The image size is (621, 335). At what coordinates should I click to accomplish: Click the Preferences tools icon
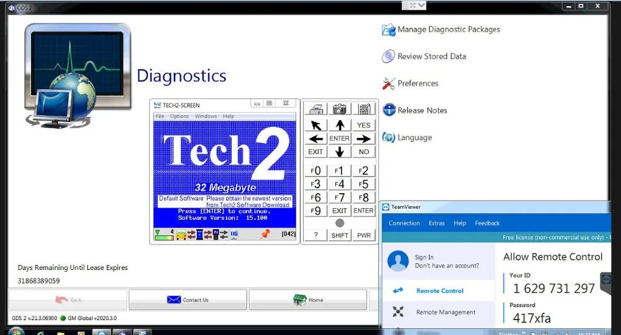389,84
